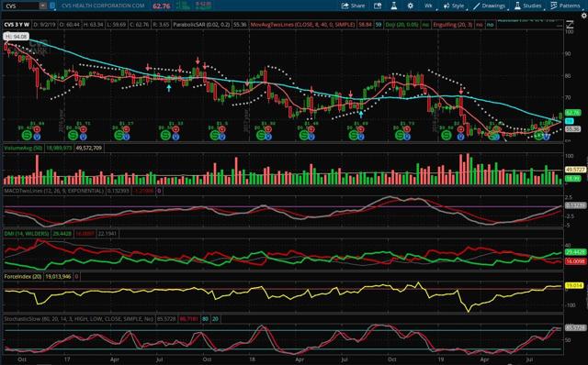588x365 pixels.
Task: Click the expand arrows icon above the price axis
Action: (570, 25)
